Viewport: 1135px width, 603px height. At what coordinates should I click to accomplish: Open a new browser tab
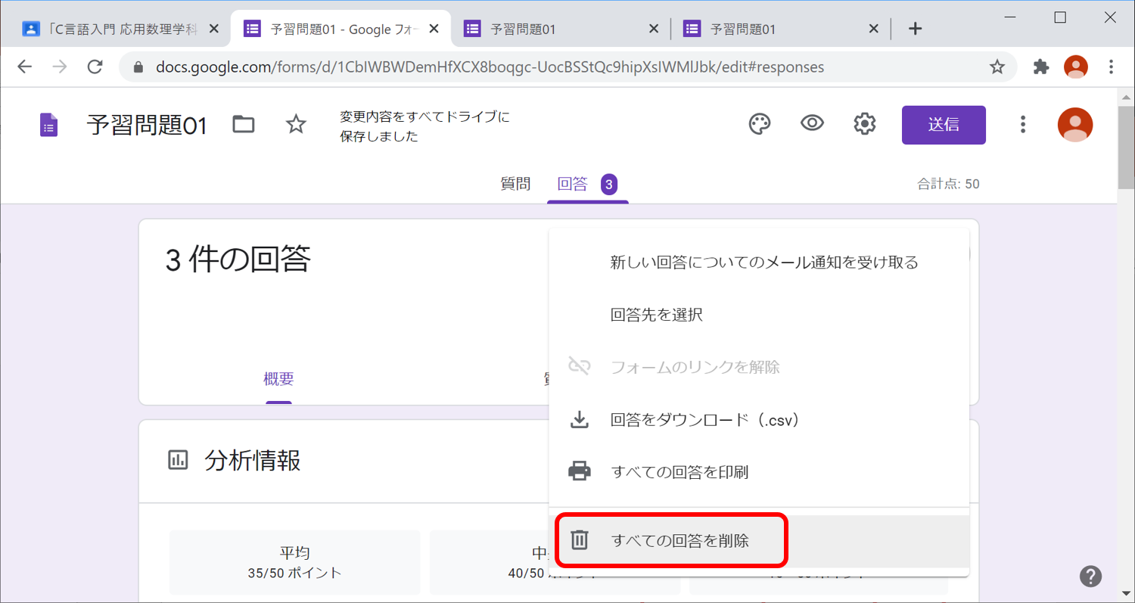915,29
